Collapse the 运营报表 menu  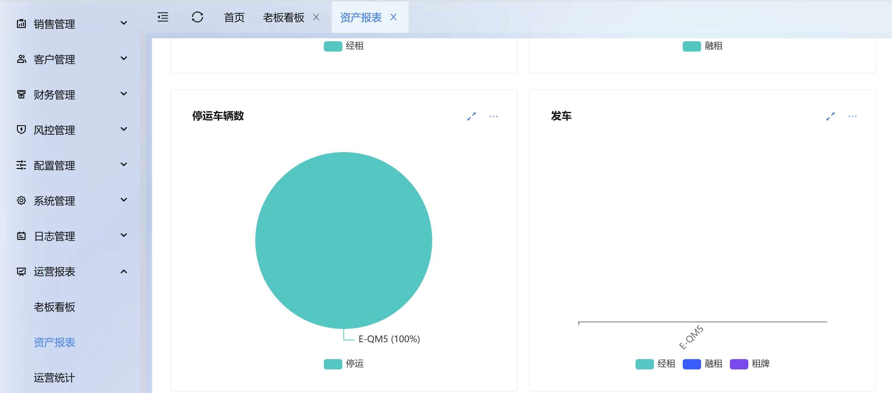72,271
